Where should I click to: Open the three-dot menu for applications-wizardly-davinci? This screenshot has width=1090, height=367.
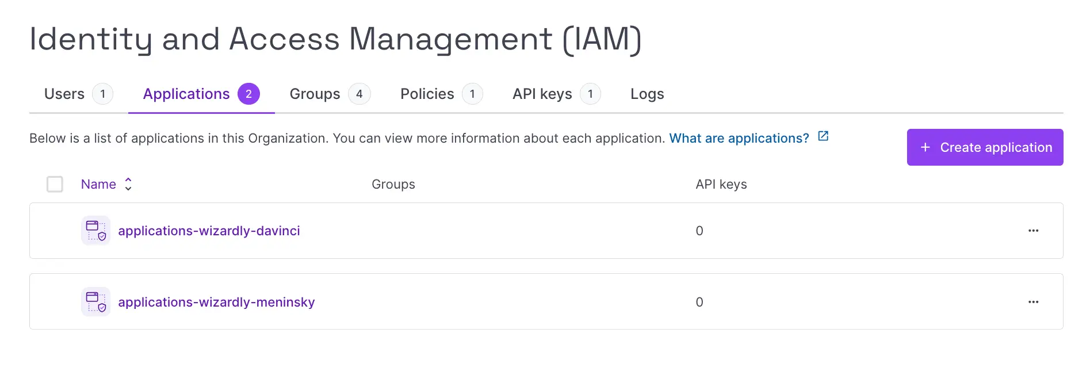1033,231
